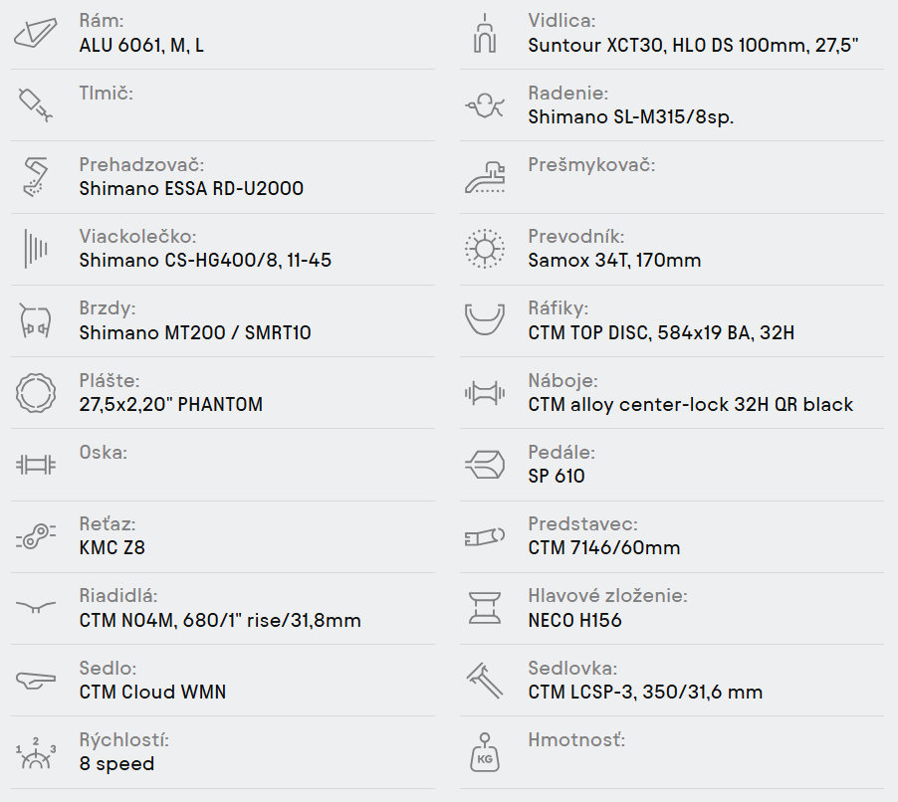
Task: Click the 'Shimano SL-M315/8sp.' value
Action: pyautogui.click(x=630, y=117)
